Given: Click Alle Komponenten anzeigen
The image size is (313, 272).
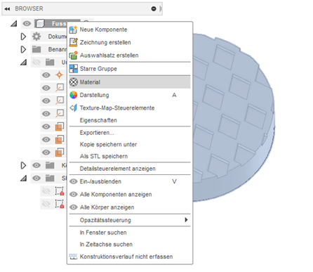Looking at the screenshot, I should pos(130,195).
